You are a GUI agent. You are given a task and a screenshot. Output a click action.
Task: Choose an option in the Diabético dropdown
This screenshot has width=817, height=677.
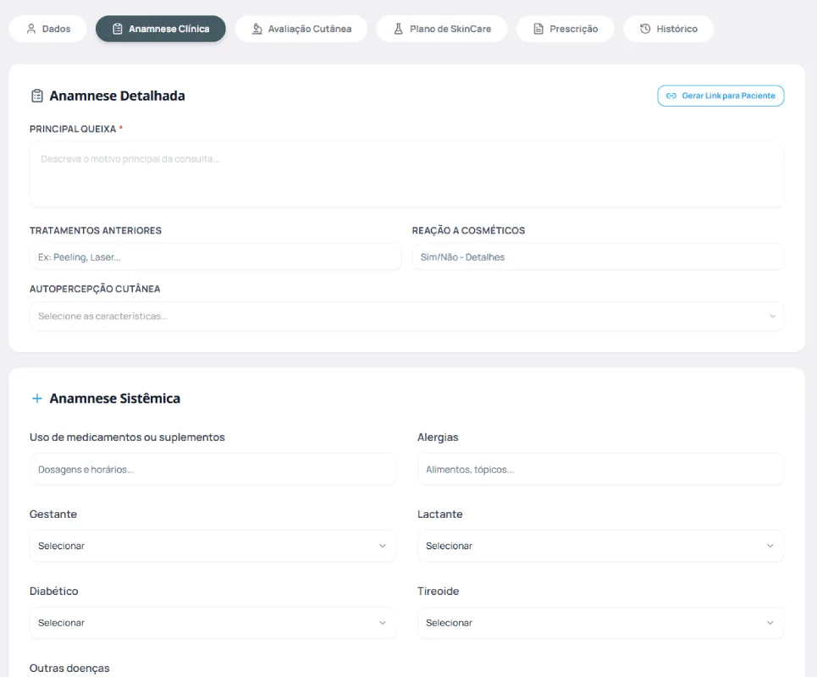(x=212, y=623)
